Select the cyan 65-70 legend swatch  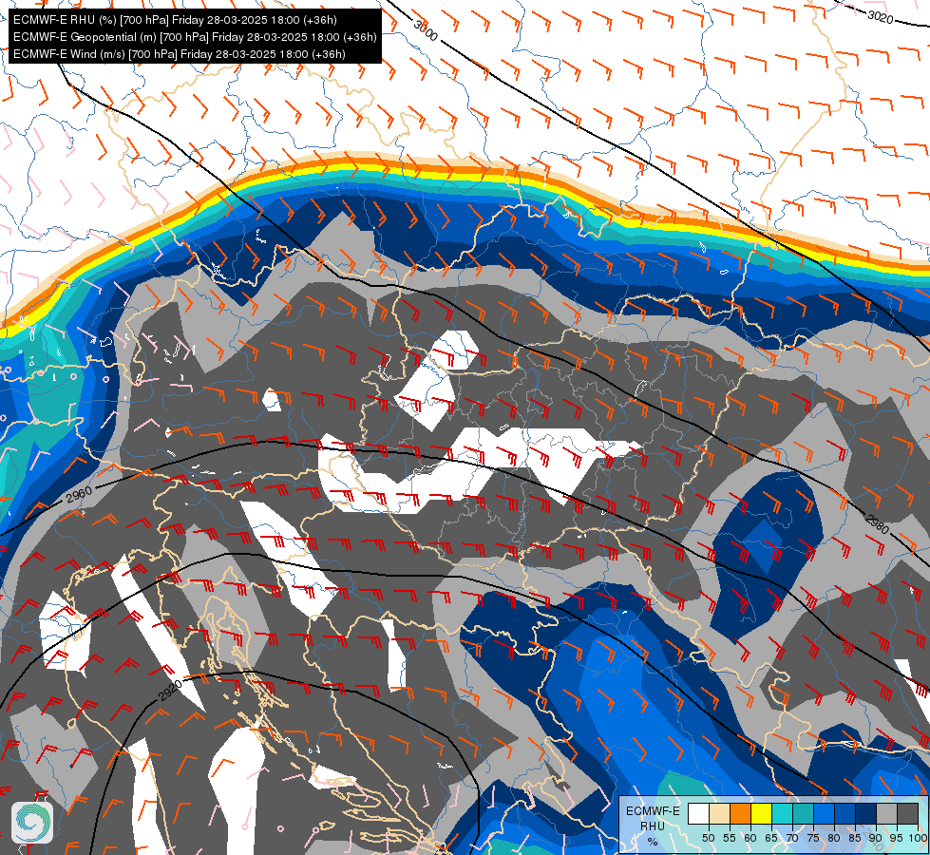click(x=783, y=813)
